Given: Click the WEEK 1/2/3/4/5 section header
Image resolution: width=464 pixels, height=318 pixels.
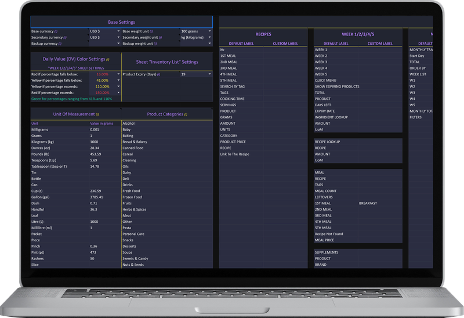Looking at the screenshot, I should coord(358,34).
